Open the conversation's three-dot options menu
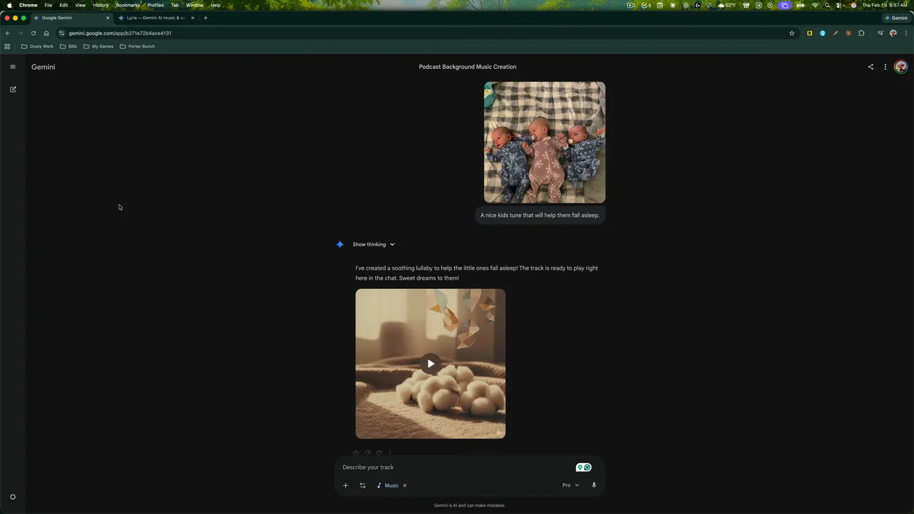Viewport: 914px width, 514px height. [x=885, y=67]
